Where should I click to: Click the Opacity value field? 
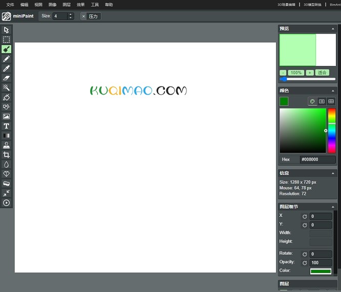[x=321, y=263]
